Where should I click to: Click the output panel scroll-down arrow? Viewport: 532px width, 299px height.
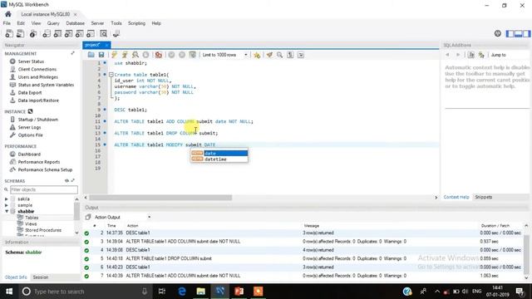point(526,277)
